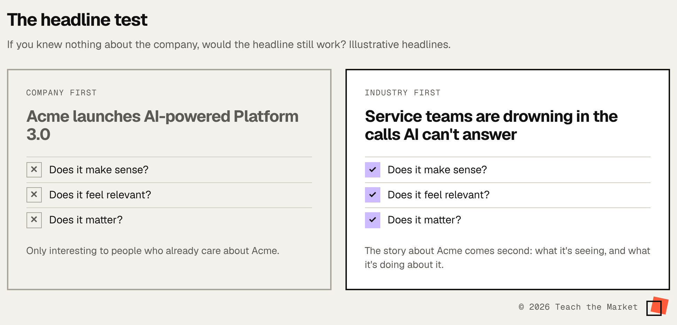
Task: Toggle X box beside Company First 'make sense?'
Action: [34, 170]
